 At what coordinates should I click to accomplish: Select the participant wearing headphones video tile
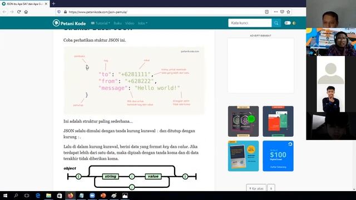click(x=331, y=42)
